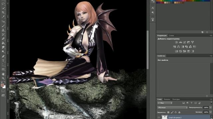This screenshot has width=213, height=119.
Task: Add a Threshold adjustment
Action: (x=184, y=51)
